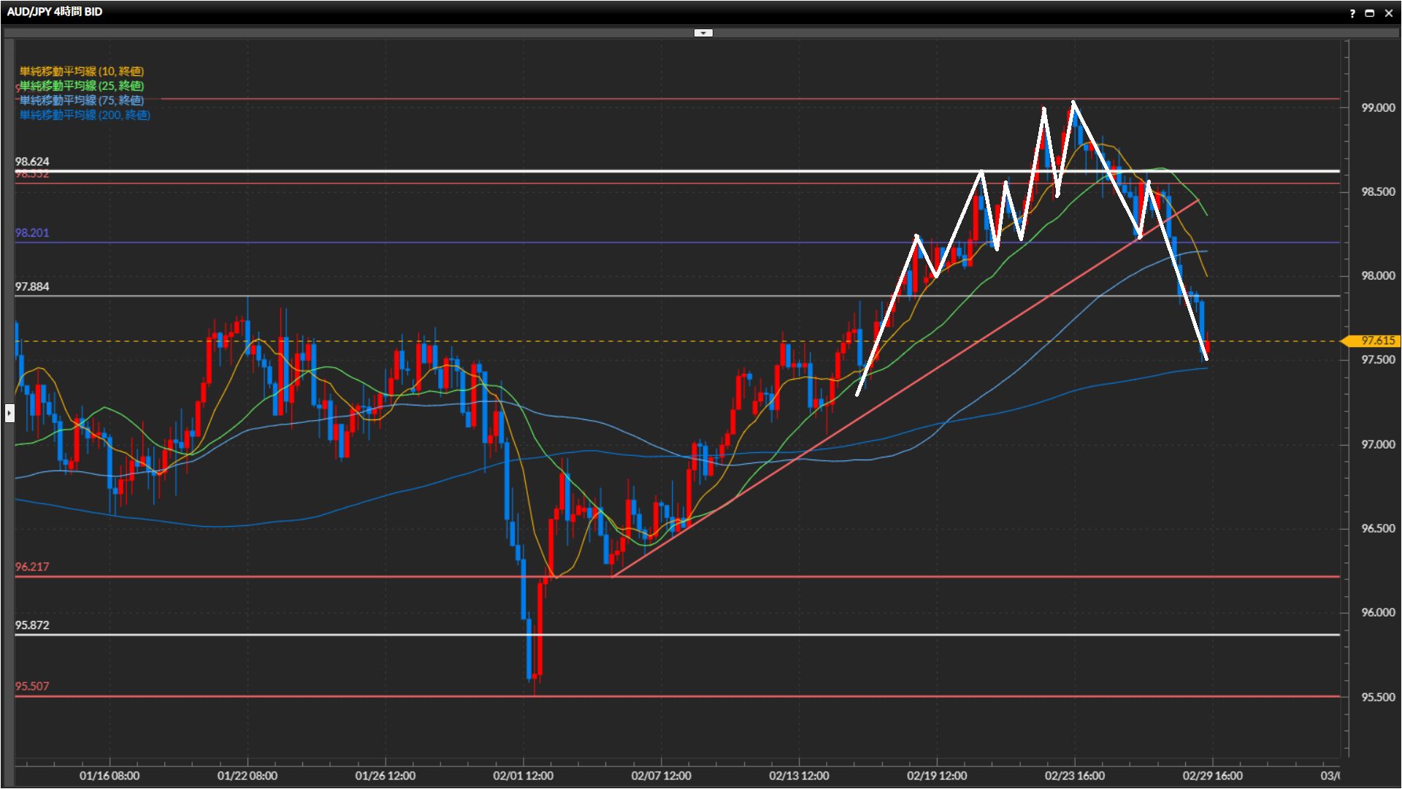
Task: Select the 98.201 purple horizontal line label
Action: coord(32,233)
